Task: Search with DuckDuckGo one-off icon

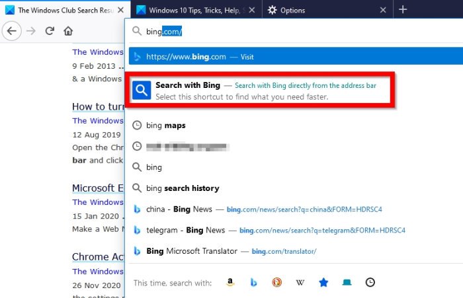Action: (276, 282)
